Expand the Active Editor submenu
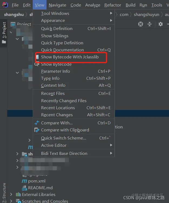 coord(74,145)
